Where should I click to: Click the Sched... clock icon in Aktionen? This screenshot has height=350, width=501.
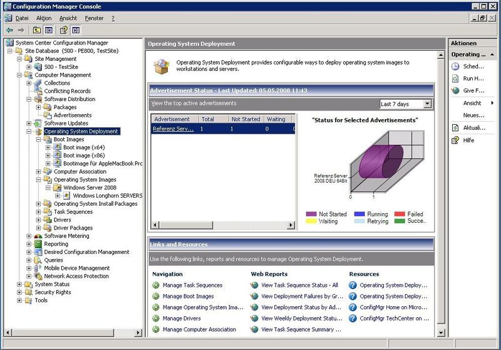click(x=455, y=66)
